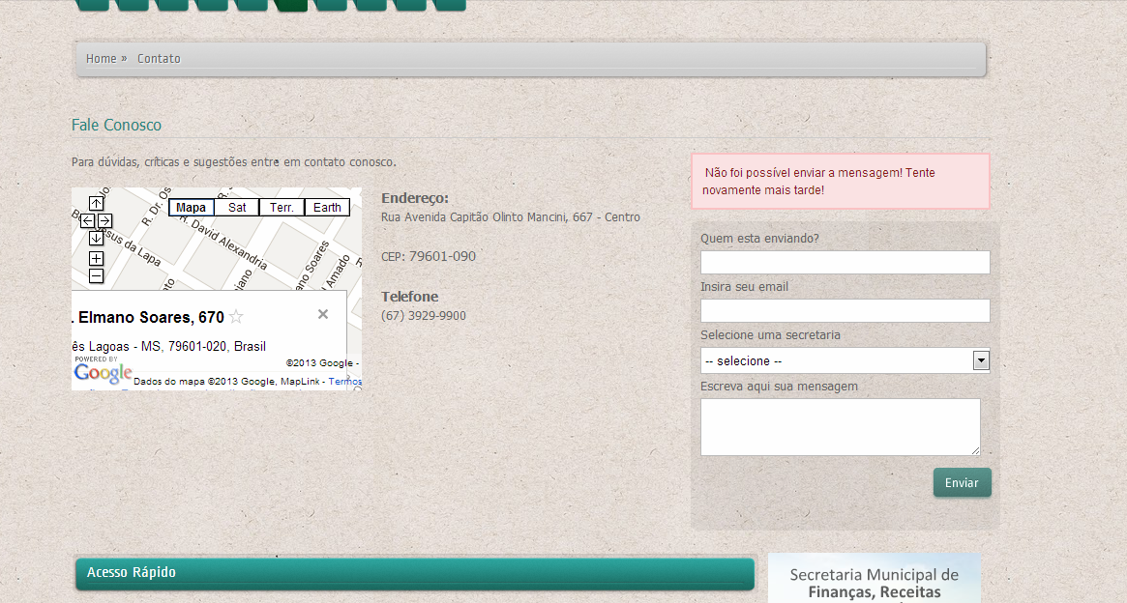Go to Home in breadcrumb

102,59
